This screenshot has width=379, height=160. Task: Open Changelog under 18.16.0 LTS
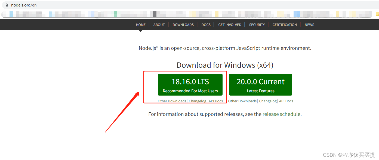[x=198, y=101]
